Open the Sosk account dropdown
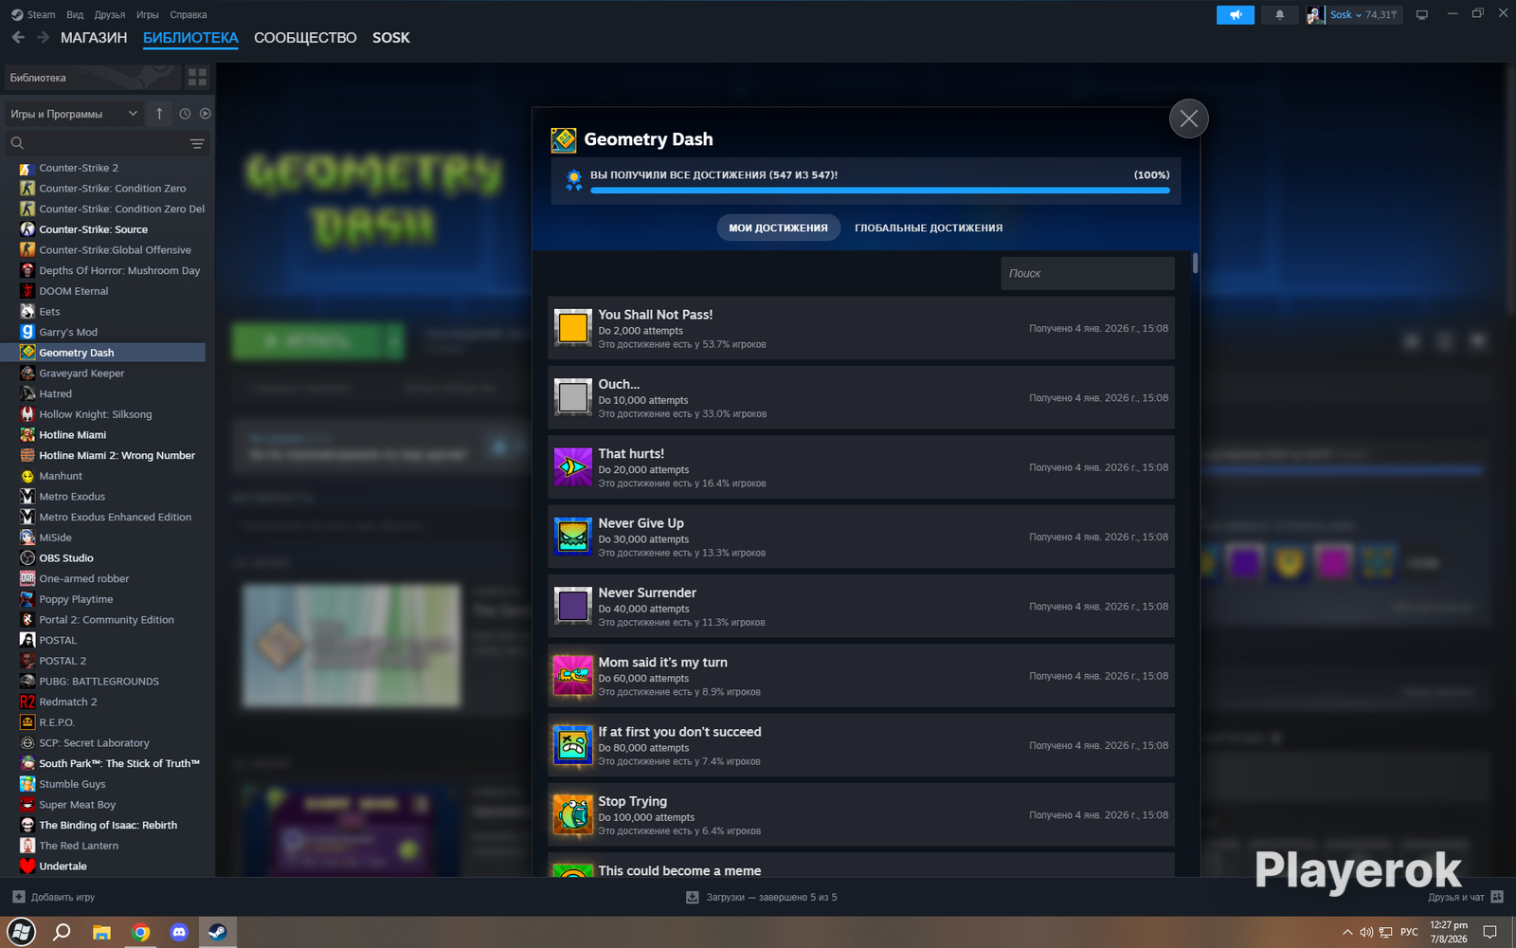The width and height of the screenshot is (1516, 948). [1345, 15]
